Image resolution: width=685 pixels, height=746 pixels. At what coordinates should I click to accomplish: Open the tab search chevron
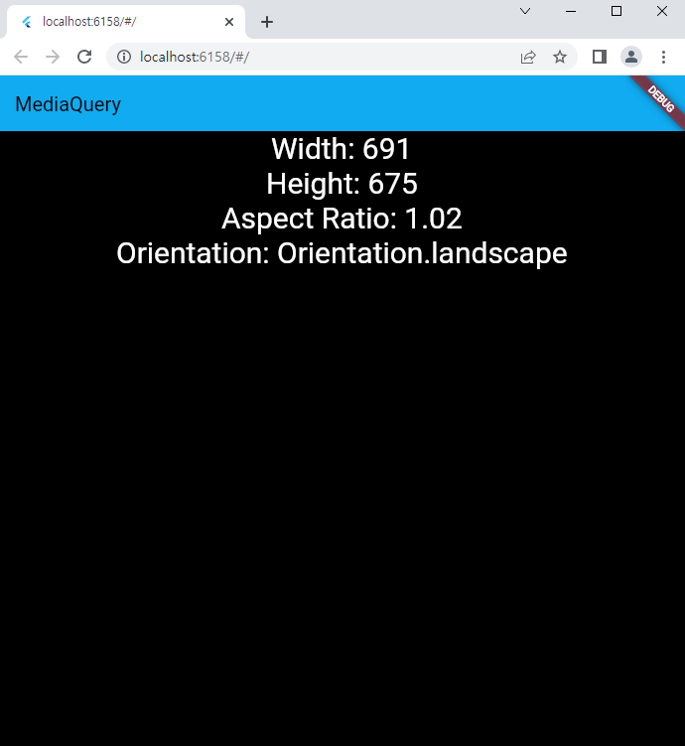[525, 11]
